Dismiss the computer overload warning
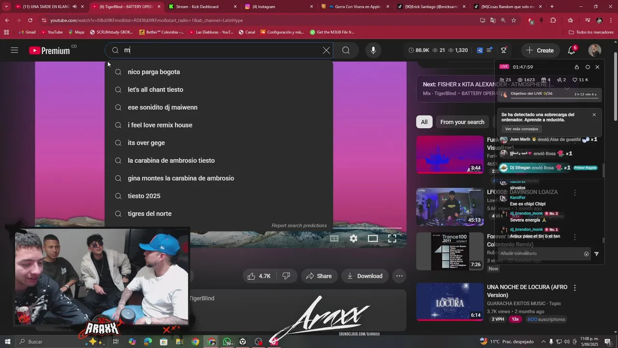 [x=594, y=115]
